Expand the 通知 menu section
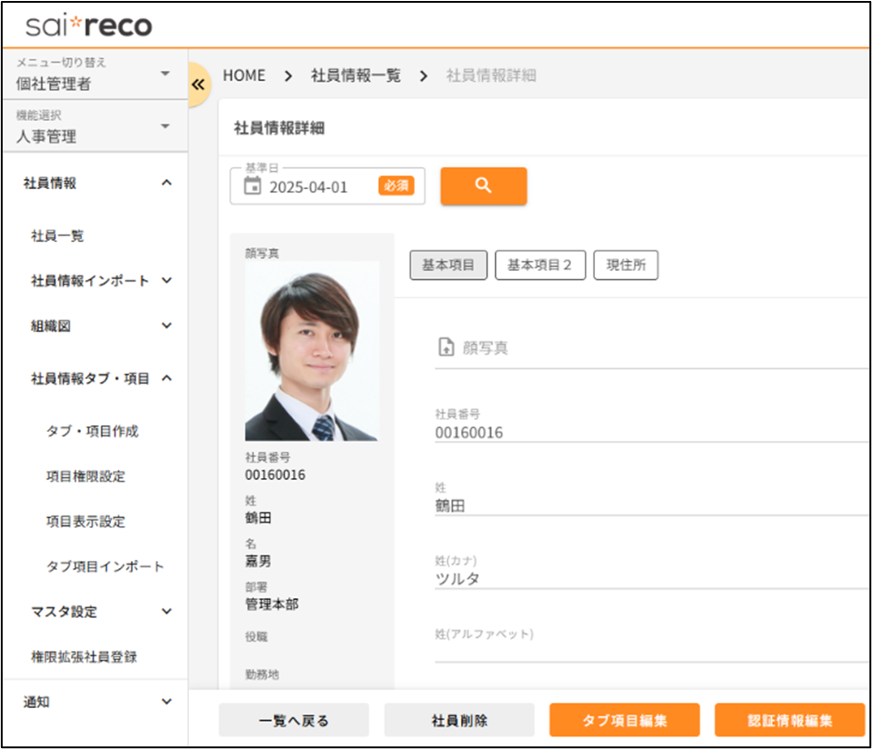The height and width of the screenshot is (749, 872). coord(165,702)
